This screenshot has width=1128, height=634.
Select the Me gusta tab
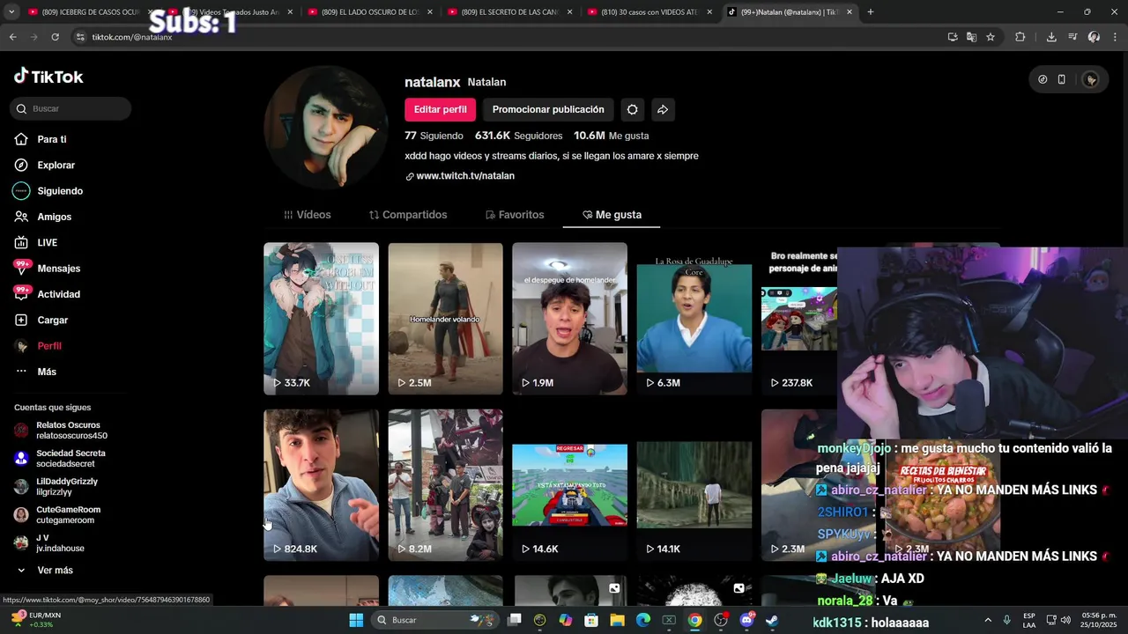[612, 215]
